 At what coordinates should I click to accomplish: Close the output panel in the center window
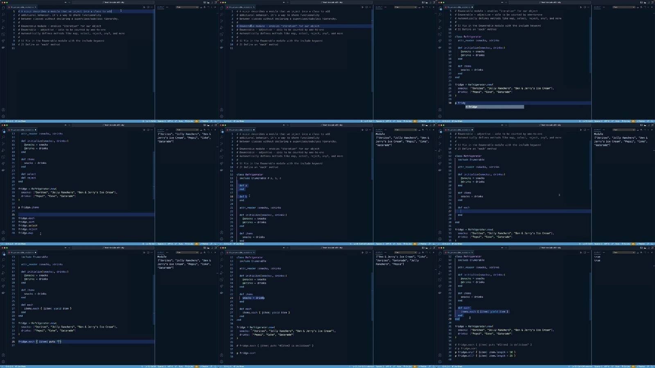pos(434,130)
